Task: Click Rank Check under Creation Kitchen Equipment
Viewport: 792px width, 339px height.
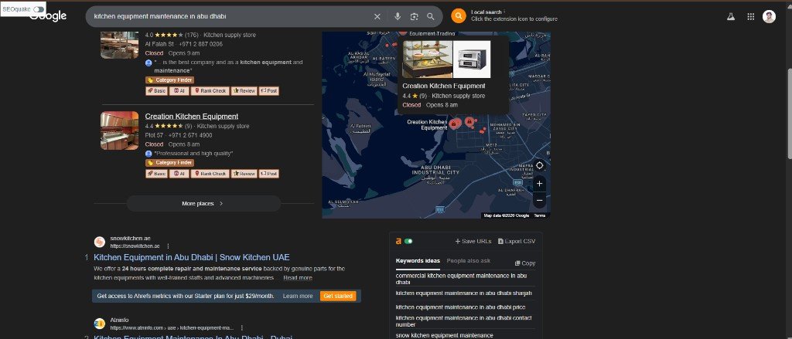Action: pyautogui.click(x=210, y=174)
